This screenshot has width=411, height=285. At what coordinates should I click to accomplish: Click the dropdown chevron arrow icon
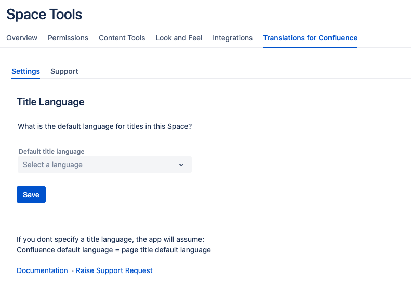click(x=181, y=165)
